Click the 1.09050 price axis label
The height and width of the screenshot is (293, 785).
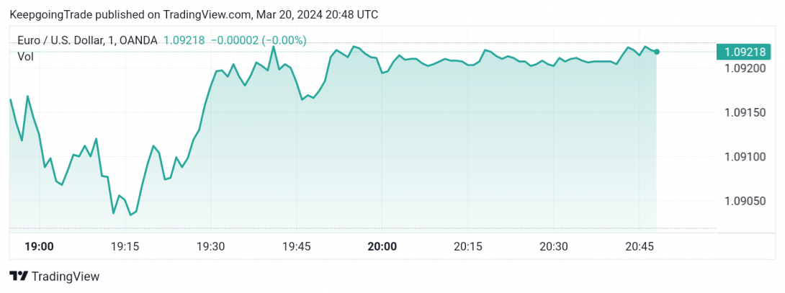point(745,201)
